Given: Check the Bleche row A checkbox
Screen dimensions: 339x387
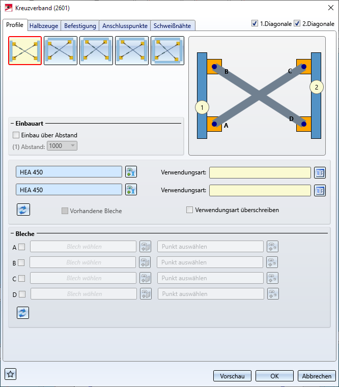Looking at the screenshot, I should 22,247.
